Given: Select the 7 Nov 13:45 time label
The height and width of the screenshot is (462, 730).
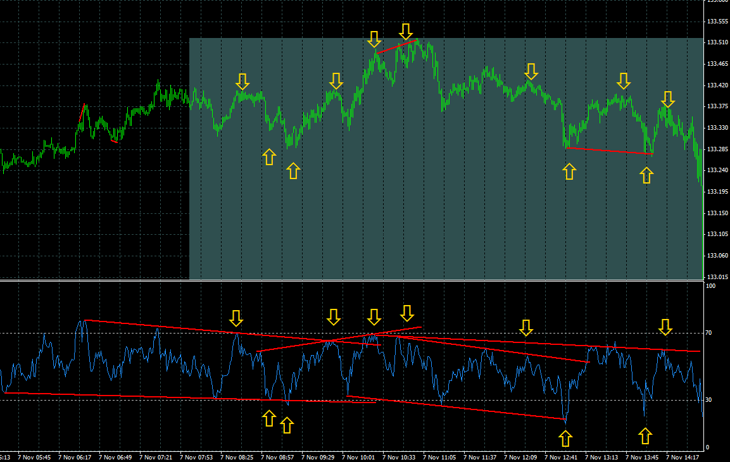Looking at the screenshot, I should pyautogui.click(x=642, y=458).
